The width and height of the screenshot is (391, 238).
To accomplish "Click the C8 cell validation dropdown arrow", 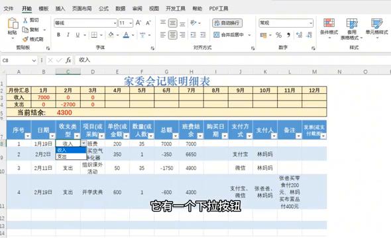I will pos(84,143).
